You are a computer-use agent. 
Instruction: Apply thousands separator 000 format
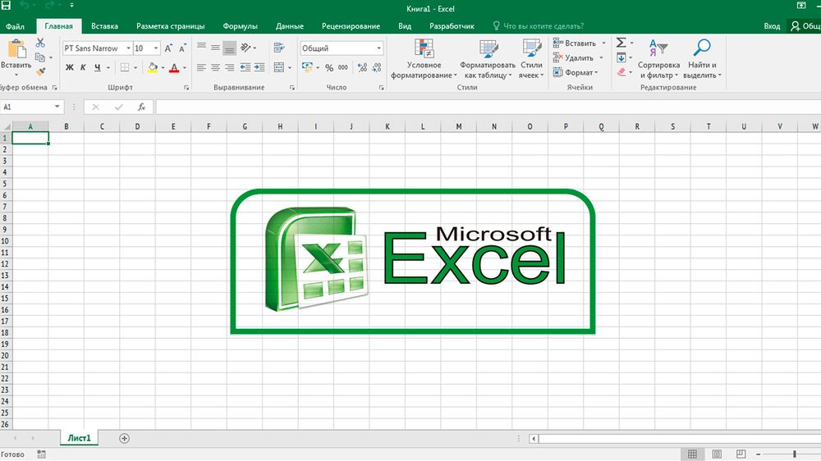tap(343, 67)
